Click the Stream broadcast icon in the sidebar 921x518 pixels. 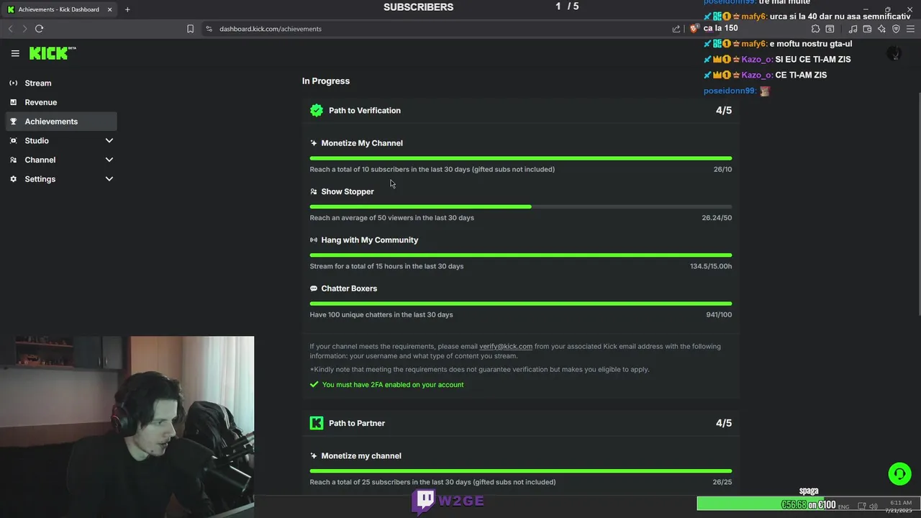13,83
